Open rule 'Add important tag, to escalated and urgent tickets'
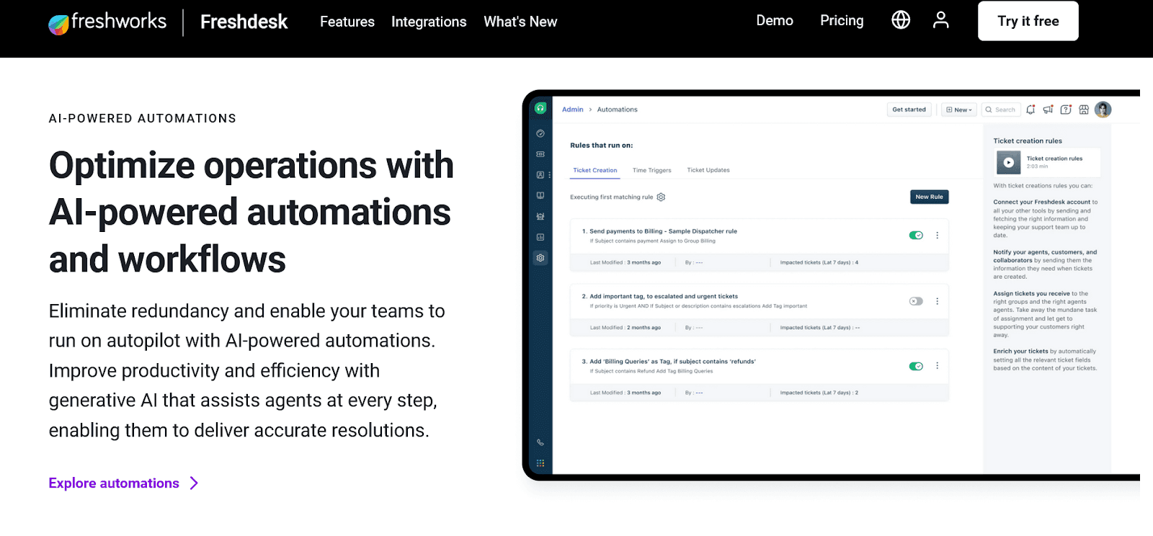 coord(664,296)
